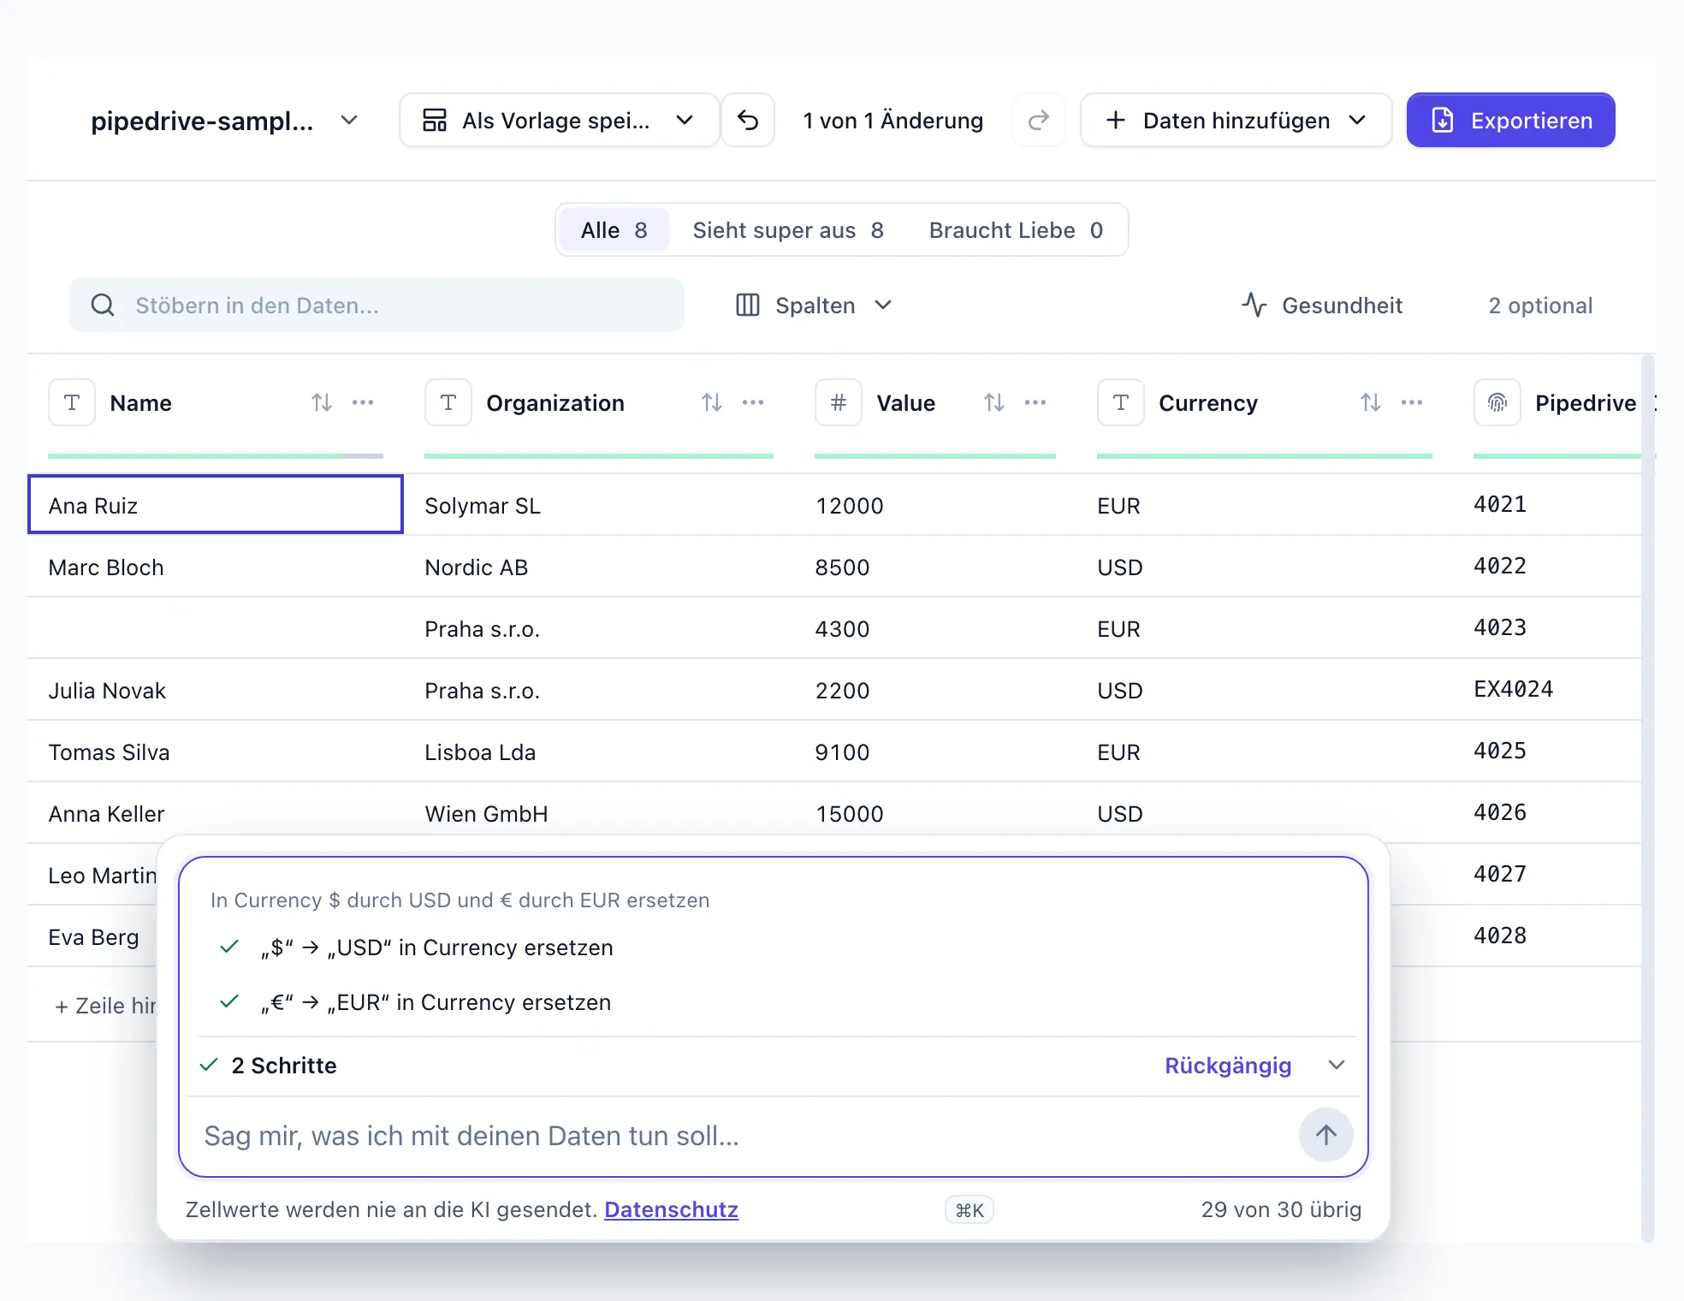This screenshot has width=1684, height=1301.
Task: Click the undo arrow button
Action: click(x=748, y=121)
